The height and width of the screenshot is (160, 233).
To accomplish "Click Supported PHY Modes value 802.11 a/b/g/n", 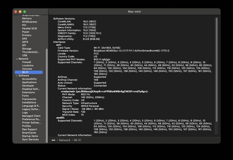I will click(x=102, y=60).
